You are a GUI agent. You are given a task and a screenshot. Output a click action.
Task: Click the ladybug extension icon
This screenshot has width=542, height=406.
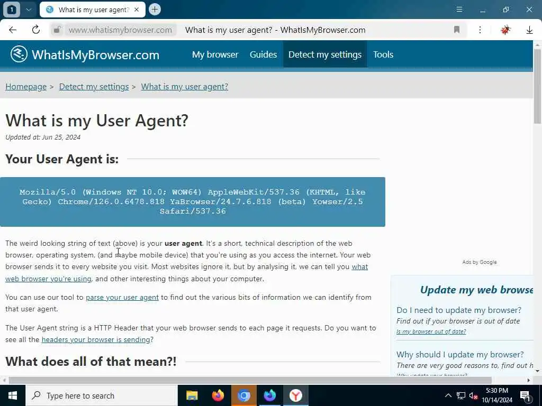[x=505, y=30]
